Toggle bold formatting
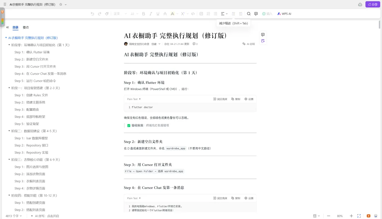 click(x=144, y=14)
